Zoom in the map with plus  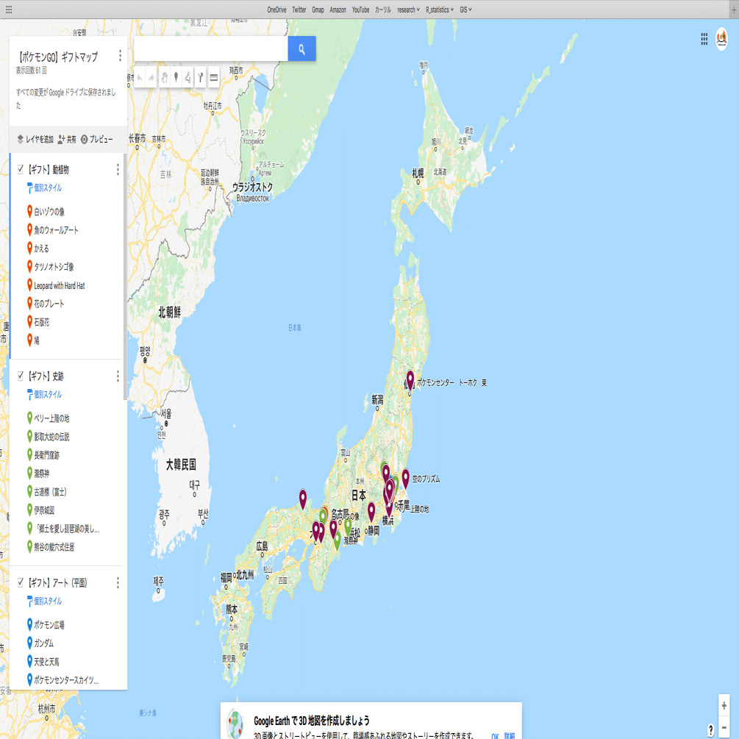[x=724, y=705]
